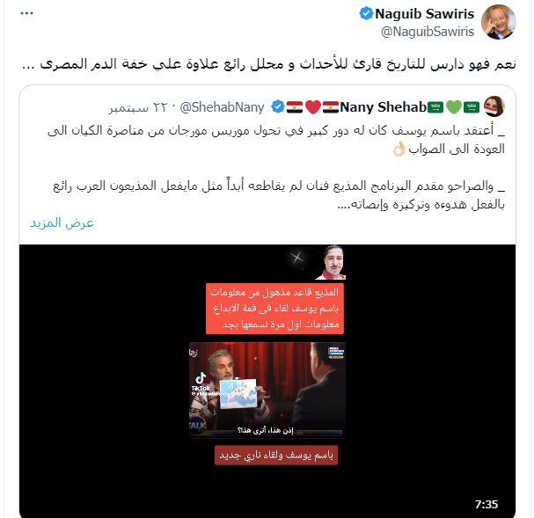Click Nany Shehab verified badge
This screenshot has height=518, width=534.
tap(278, 107)
